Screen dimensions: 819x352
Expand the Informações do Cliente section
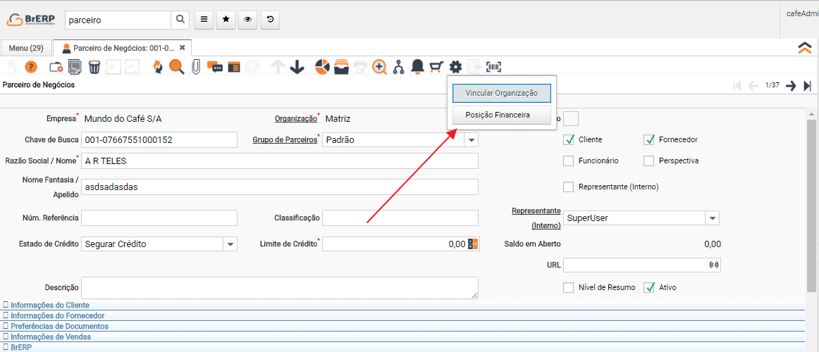[49, 305]
